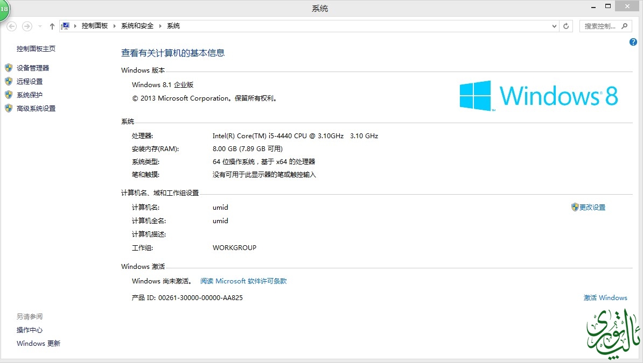
Task: Close the 系统 window
Action: click(x=627, y=6)
